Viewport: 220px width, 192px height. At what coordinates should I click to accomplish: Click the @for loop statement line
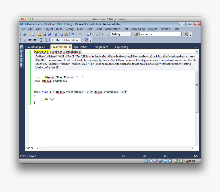tap(81, 92)
